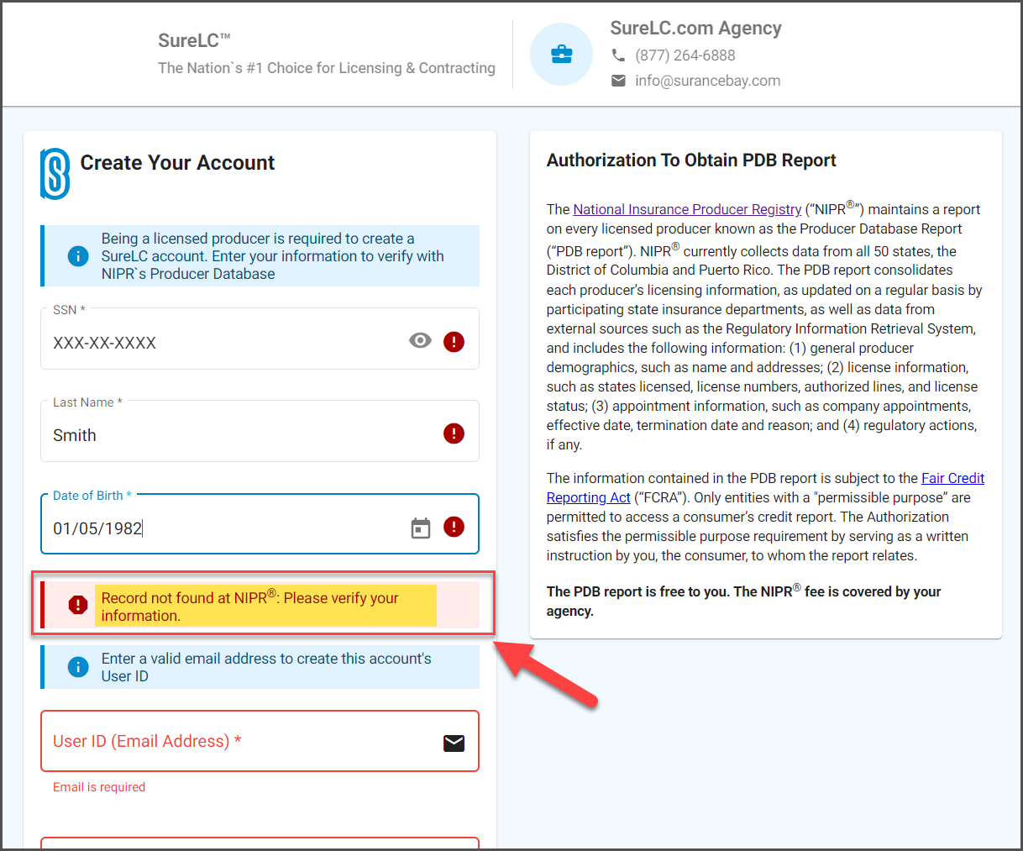Click the info@surancebay.com email address
Image resolution: width=1023 pixels, height=851 pixels.
tap(708, 81)
